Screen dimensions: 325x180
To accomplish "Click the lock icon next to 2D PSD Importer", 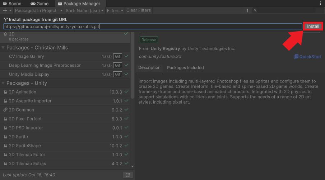I will click(5, 128).
